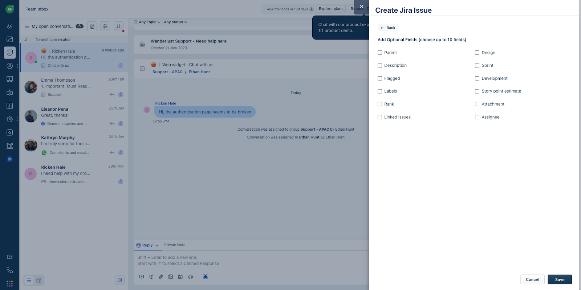The height and width of the screenshot is (290, 581).
Task: Click Back in Create Jira Issue panel
Action: 388,28
